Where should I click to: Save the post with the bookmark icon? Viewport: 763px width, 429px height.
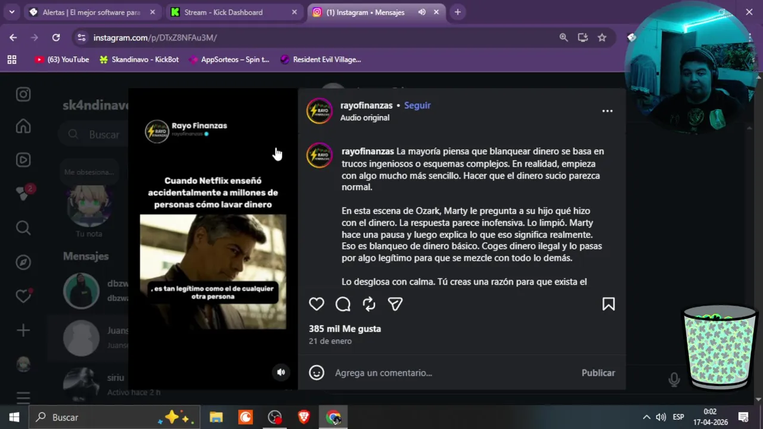click(x=609, y=304)
